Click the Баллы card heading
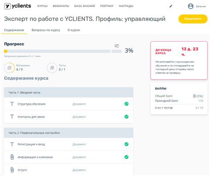 pyautogui.click(x=161, y=89)
